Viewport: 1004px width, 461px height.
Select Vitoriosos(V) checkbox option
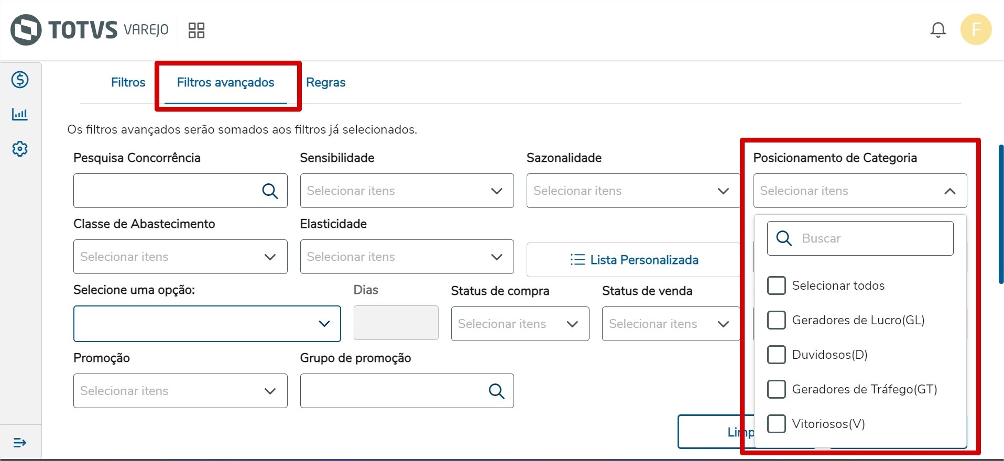[x=776, y=424]
